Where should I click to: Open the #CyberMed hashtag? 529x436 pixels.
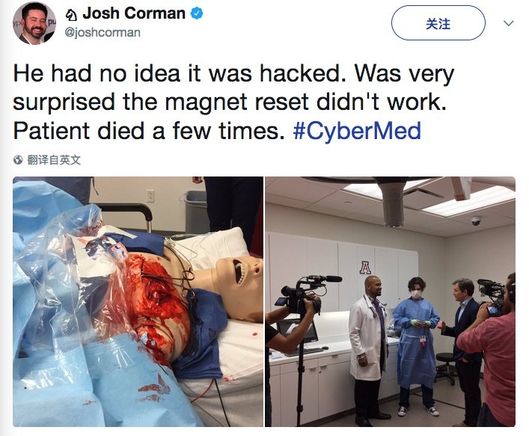point(357,131)
